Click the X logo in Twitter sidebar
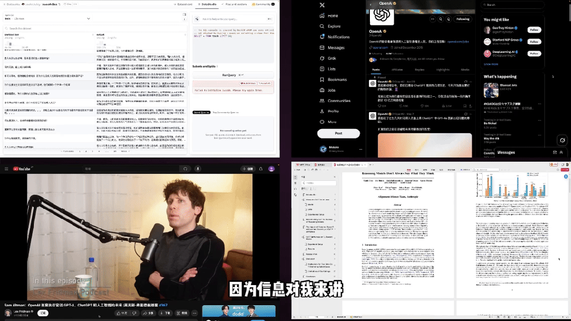Image resolution: width=571 pixels, height=321 pixels. click(322, 5)
